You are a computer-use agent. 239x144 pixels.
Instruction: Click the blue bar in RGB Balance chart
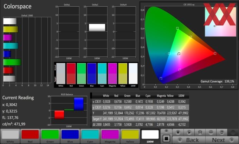tap(79, 104)
